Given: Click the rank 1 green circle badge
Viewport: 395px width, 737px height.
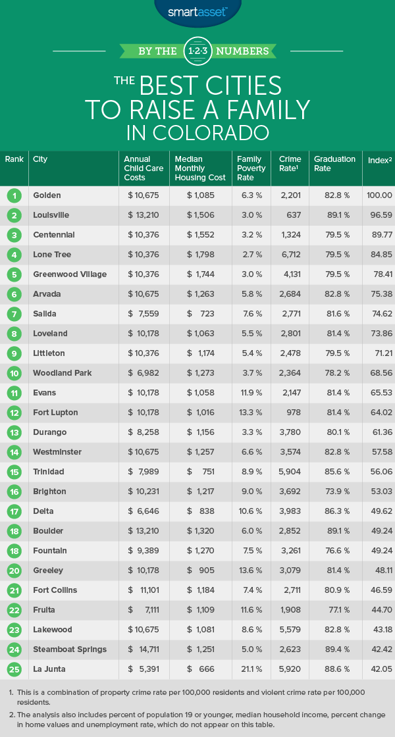Looking at the screenshot, I should tap(14, 195).
